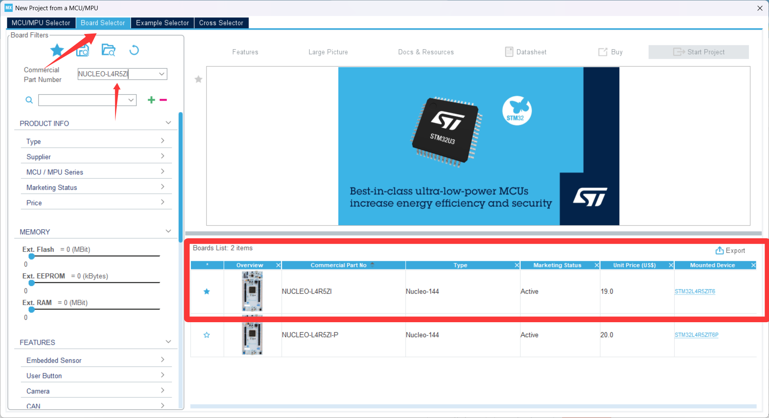The width and height of the screenshot is (769, 418).
Task: Click the magnifier search icon
Action: (x=29, y=100)
